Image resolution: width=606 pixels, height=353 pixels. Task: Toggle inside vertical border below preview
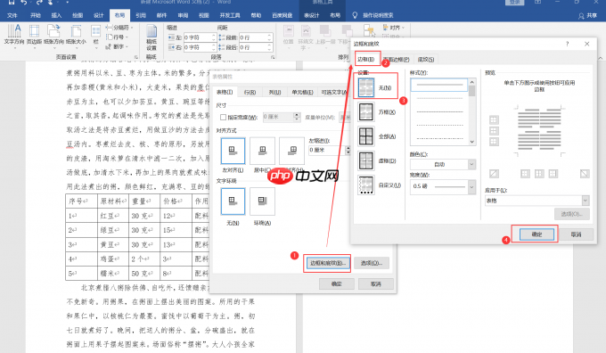click(x=539, y=174)
